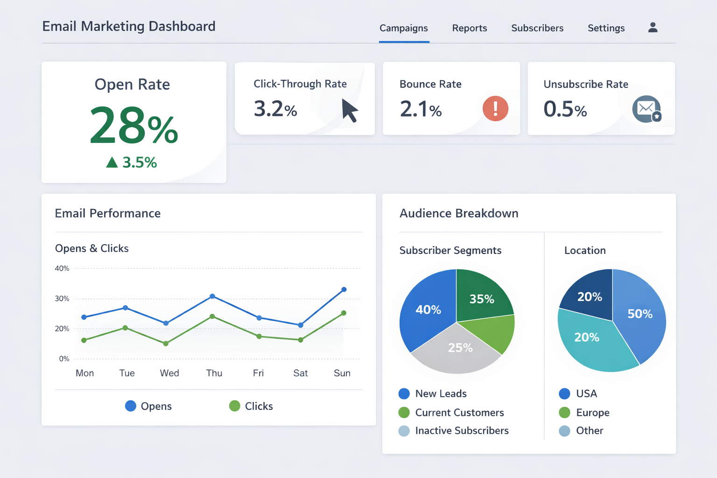Image resolution: width=717 pixels, height=478 pixels.
Task: Select the Campaigns nav item
Action: (404, 28)
